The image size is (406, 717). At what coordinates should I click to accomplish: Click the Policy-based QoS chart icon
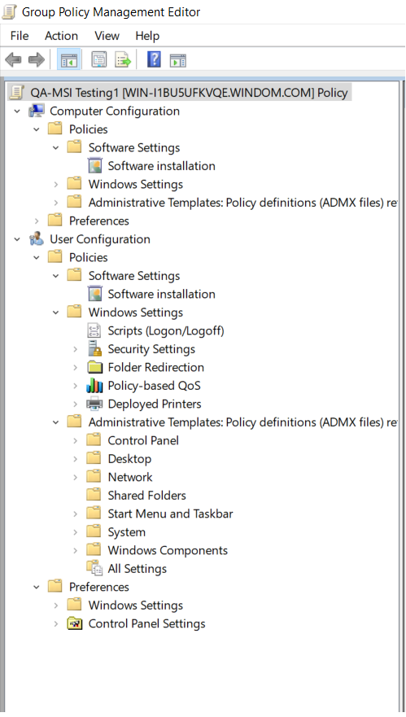(x=94, y=386)
